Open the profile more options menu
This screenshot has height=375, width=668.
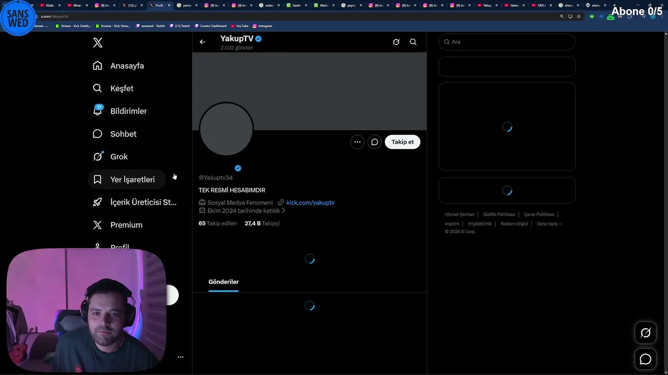(x=357, y=142)
